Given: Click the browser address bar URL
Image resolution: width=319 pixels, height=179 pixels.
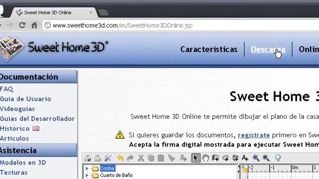Looking at the screenshot, I should [123, 25].
